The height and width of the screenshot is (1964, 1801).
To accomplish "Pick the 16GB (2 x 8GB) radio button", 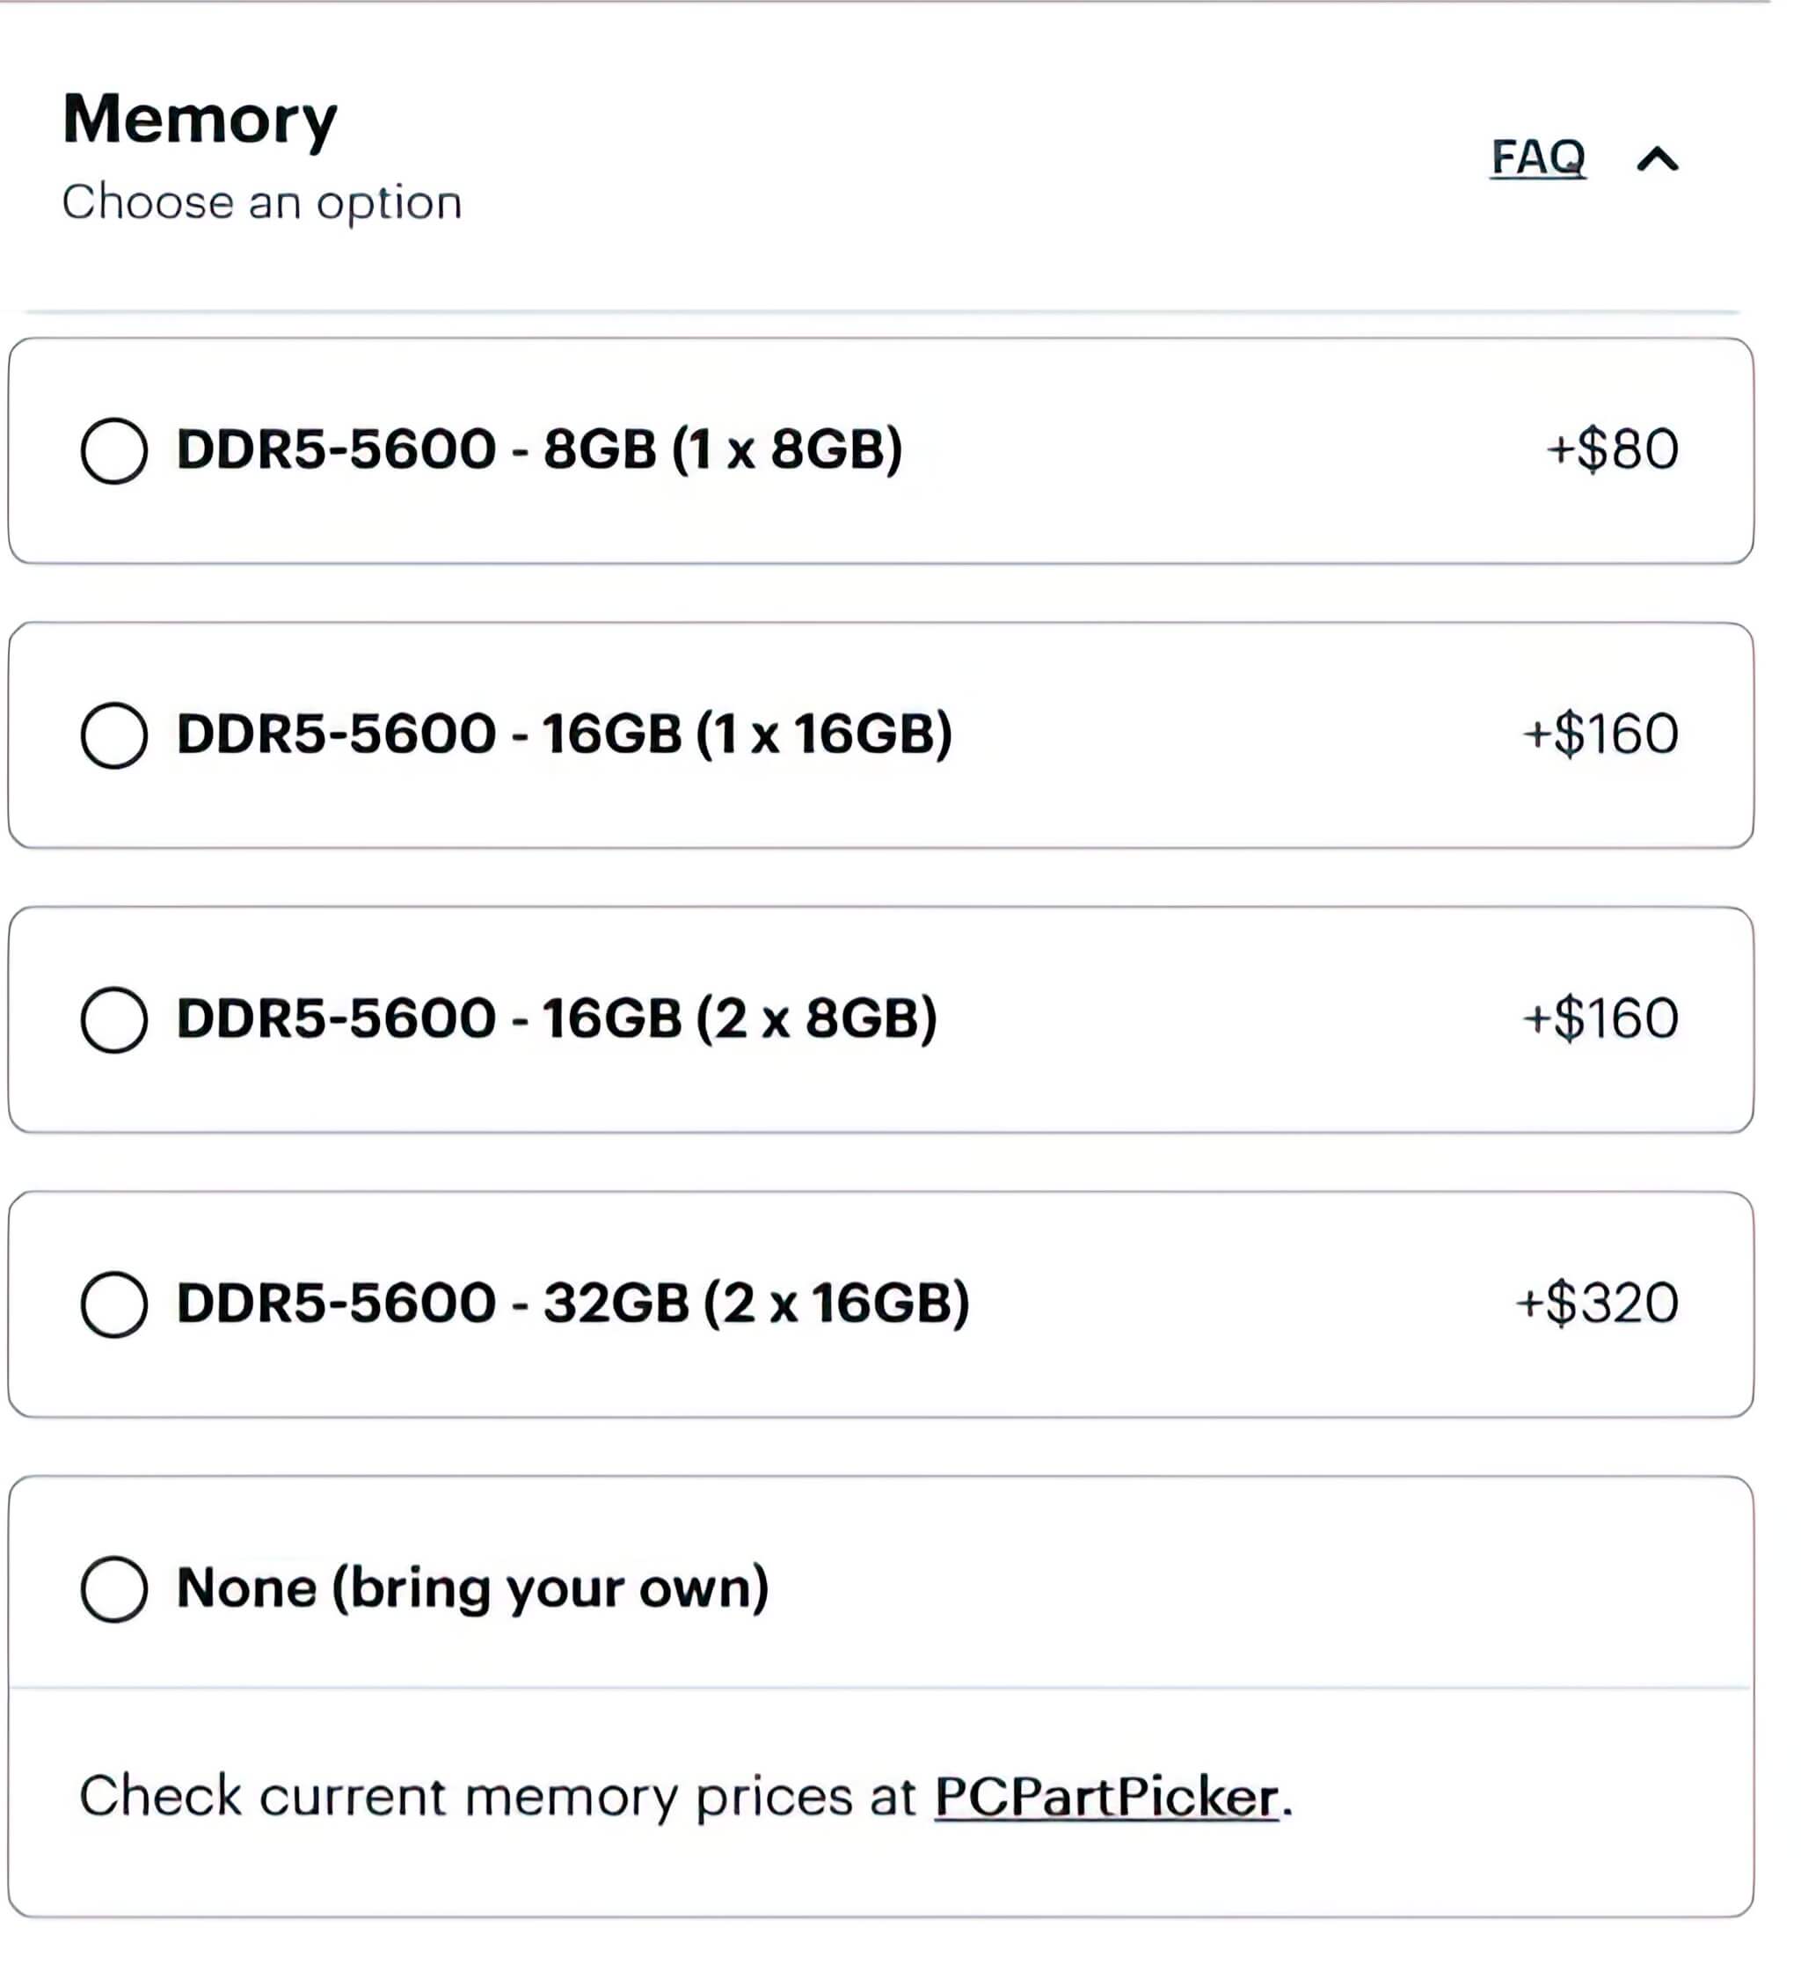I will pyautogui.click(x=114, y=1019).
